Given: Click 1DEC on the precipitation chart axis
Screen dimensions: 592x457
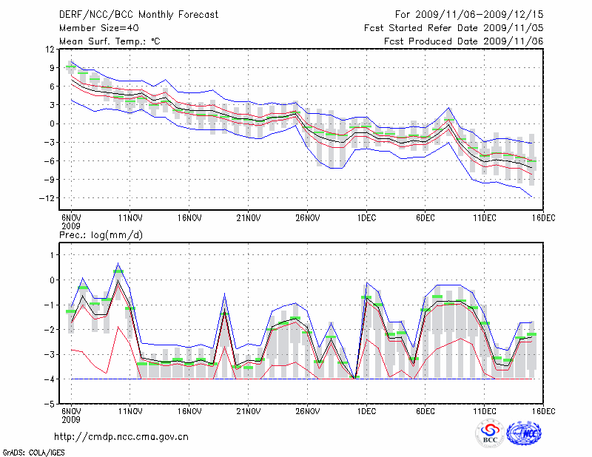Looking at the screenshot, I should tap(366, 410).
